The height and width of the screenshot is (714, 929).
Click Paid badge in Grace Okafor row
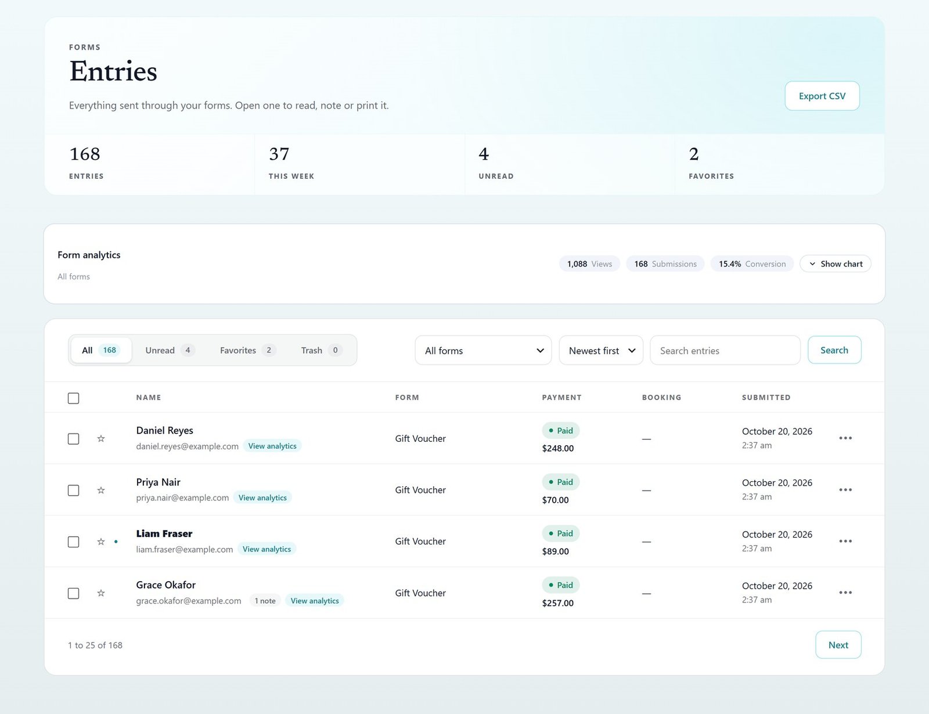pyautogui.click(x=561, y=585)
